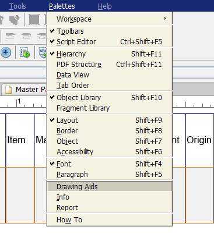
Task: Toggle the Toolbars palette option
Action: (109, 31)
